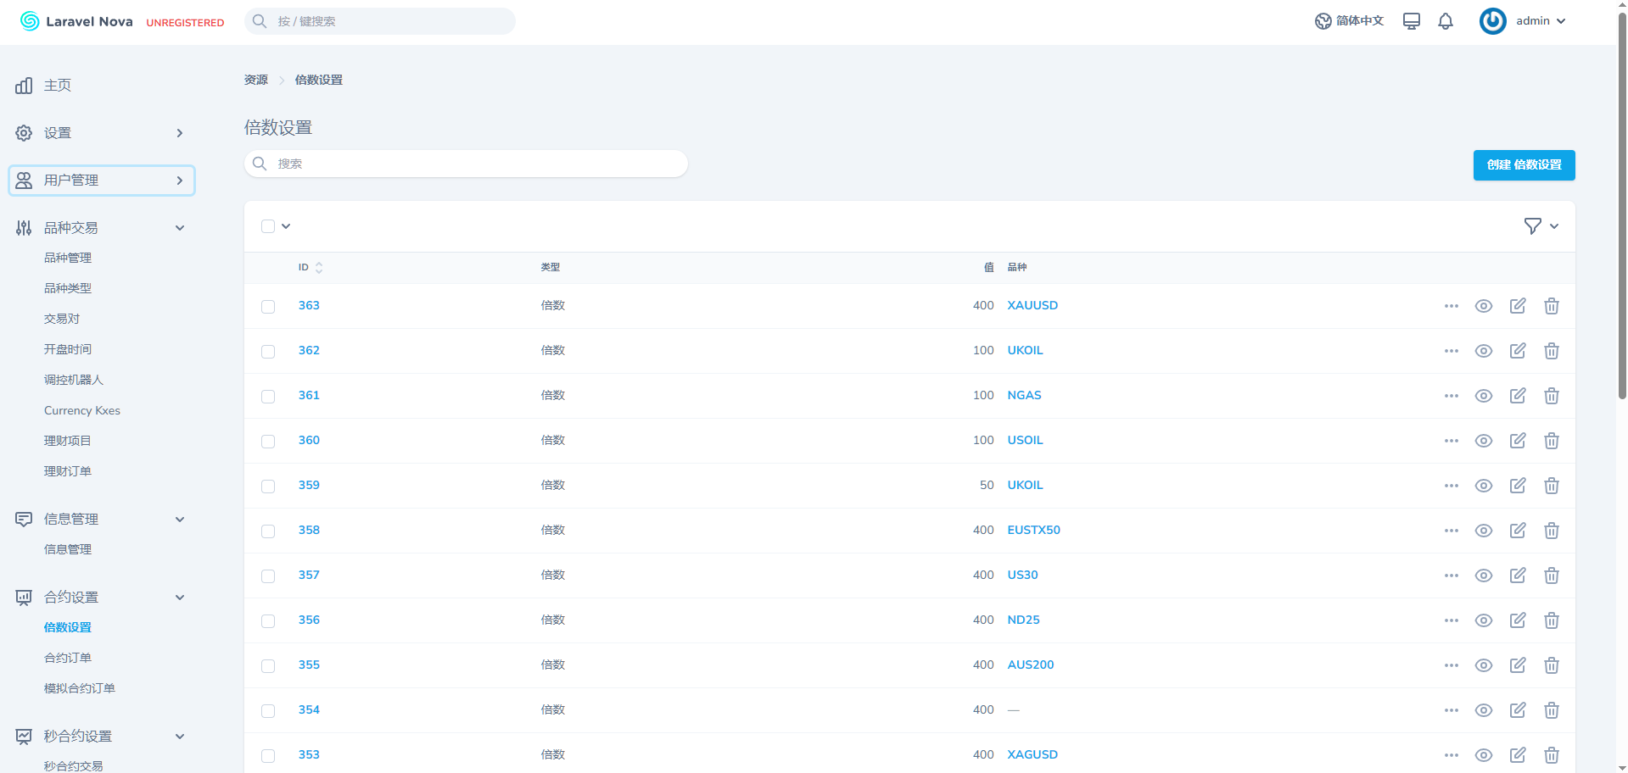
Task: Open record ID 358
Action: point(309,530)
